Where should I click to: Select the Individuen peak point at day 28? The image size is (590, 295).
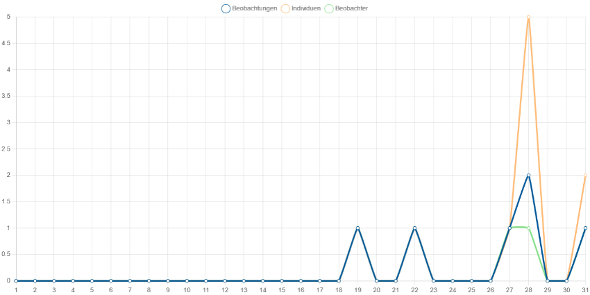529,17
